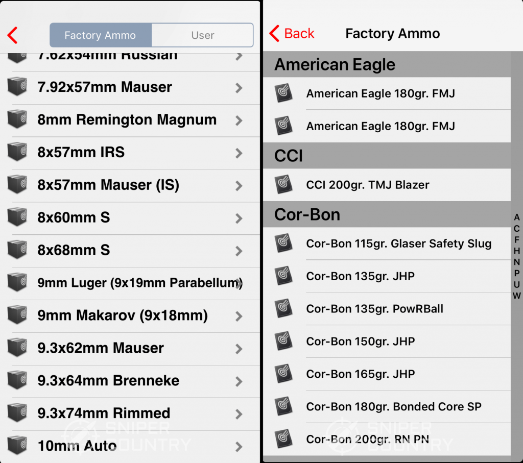Click the target icon beside Cor-Bon 150gr. JHP
Viewport: 523px width, 463px height.
283,341
